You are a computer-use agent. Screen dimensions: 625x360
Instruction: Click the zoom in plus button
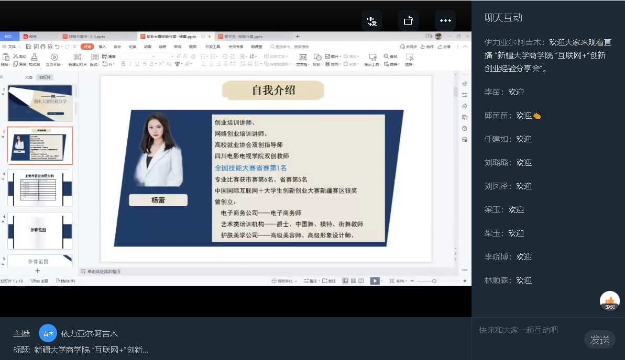coord(465,281)
